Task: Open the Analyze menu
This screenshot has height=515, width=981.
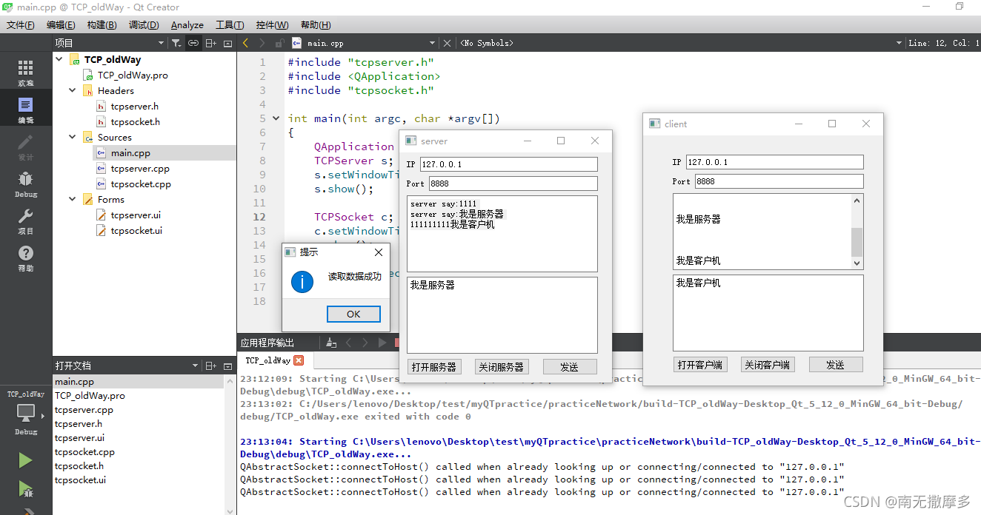Action: pos(187,25)
